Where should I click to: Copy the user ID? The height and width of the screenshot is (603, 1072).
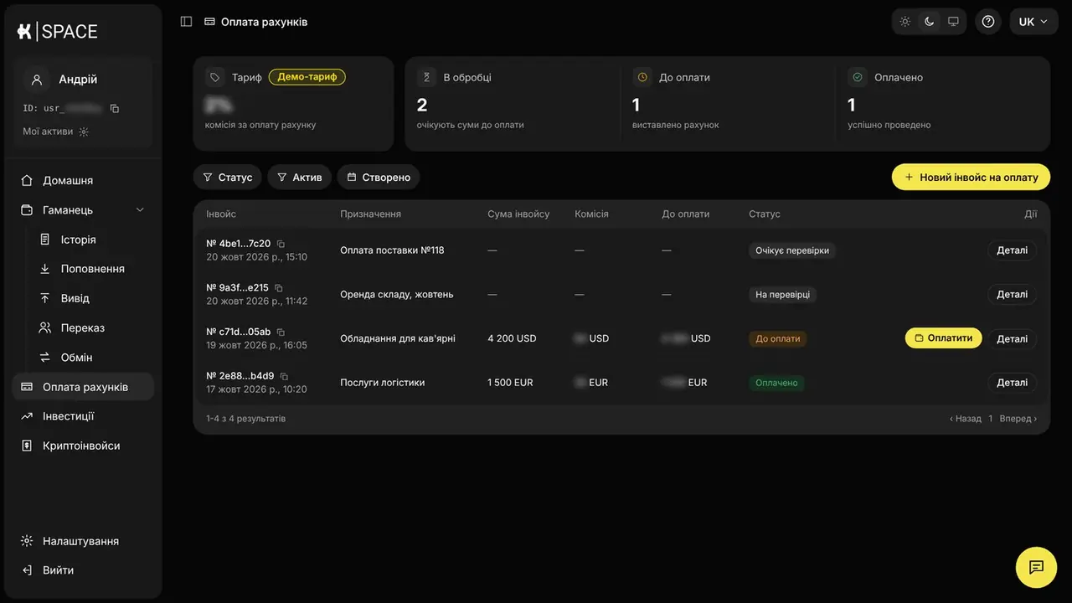point(115,108)
